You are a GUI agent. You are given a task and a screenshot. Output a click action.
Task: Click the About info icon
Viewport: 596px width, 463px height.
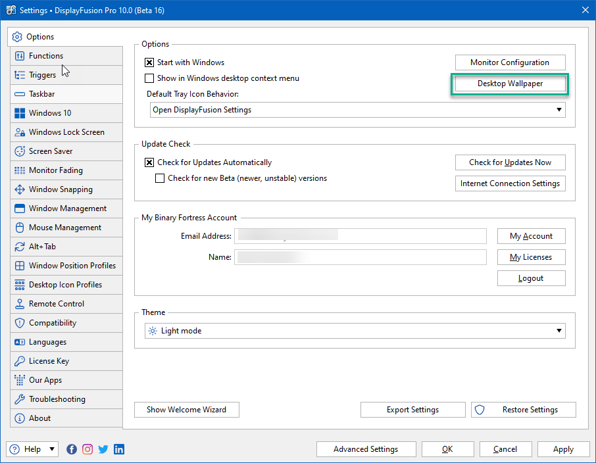(x=19, y=418)
